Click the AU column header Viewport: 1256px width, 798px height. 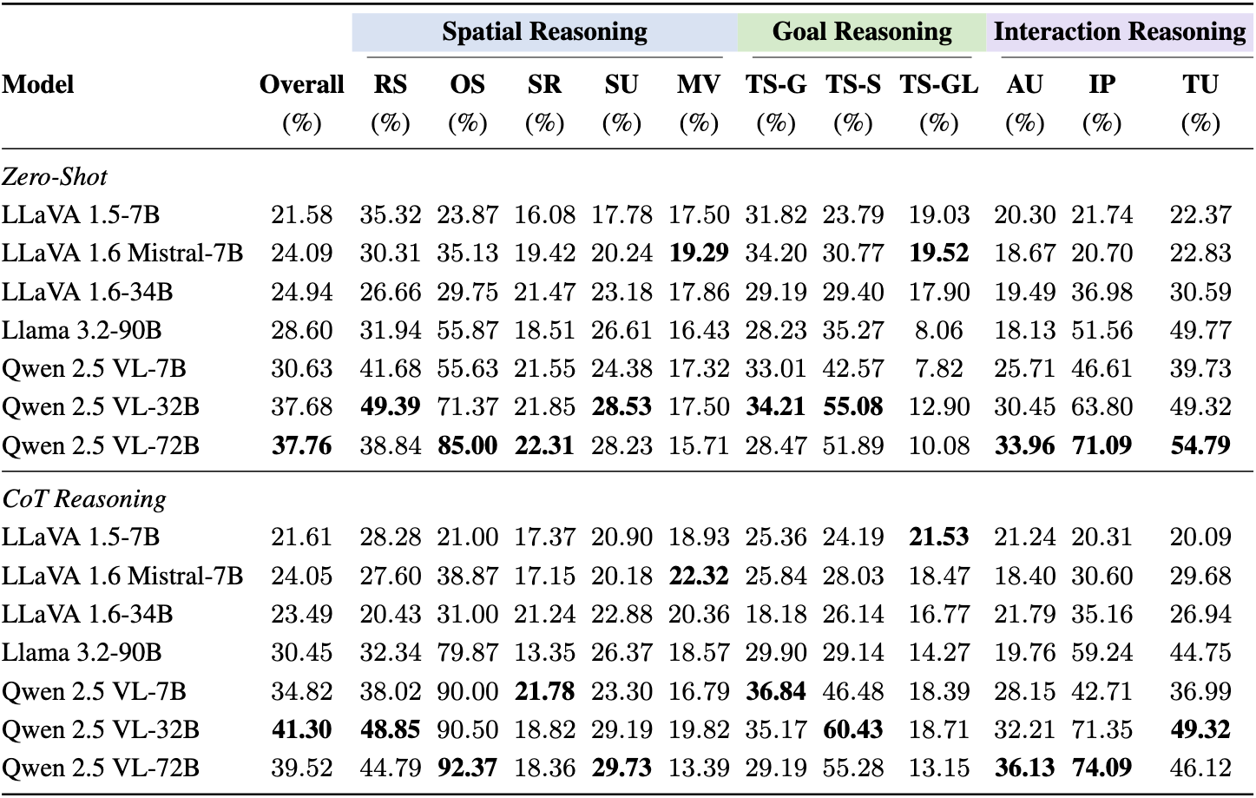click(1024, 84)
